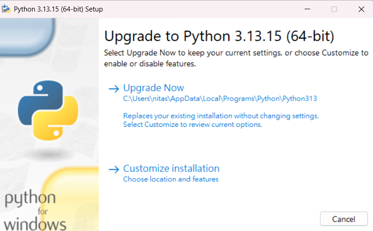Close the Python Setup window

pyautogui.click(x=361, y=9)
